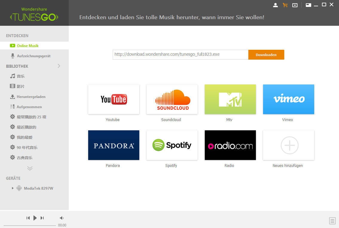Viewport: 339px width, 228px height.
Task: Open the Vimeo tile
Action: tap(288, 99)
